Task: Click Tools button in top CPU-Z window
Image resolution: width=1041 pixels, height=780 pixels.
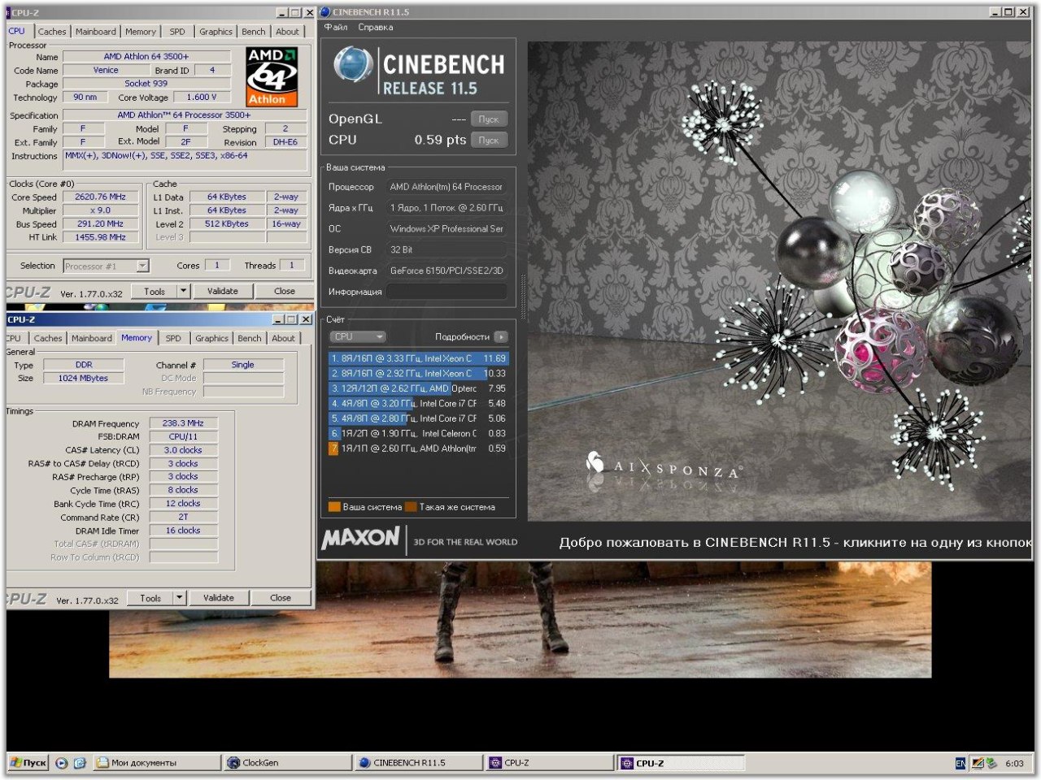Action: (x=155, y=291)
